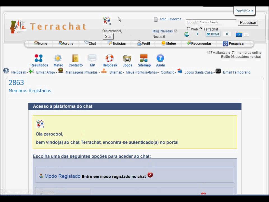The width and height of the screenshot is (269, 202).
Task: Go to Home in the navigation bar
Action: click(x=40, y=43)
